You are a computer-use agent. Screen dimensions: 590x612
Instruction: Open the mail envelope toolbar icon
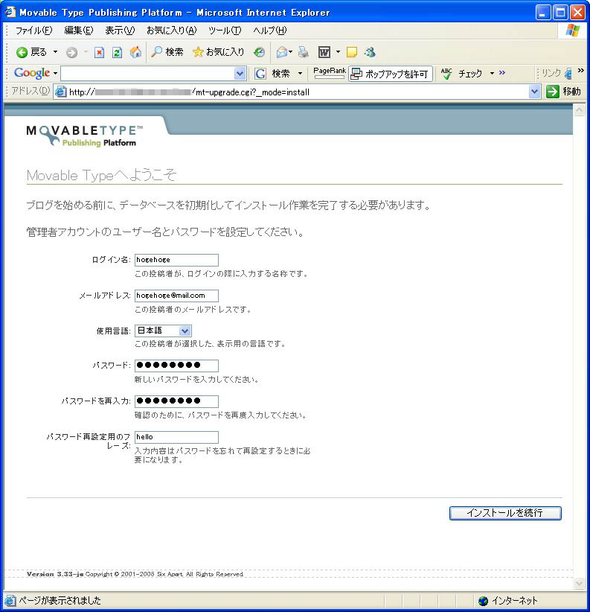tap(282, 52)
